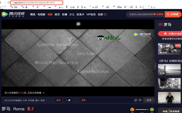
Task: Toggle the 弹 danmaku switch
Action: (68, 100)
